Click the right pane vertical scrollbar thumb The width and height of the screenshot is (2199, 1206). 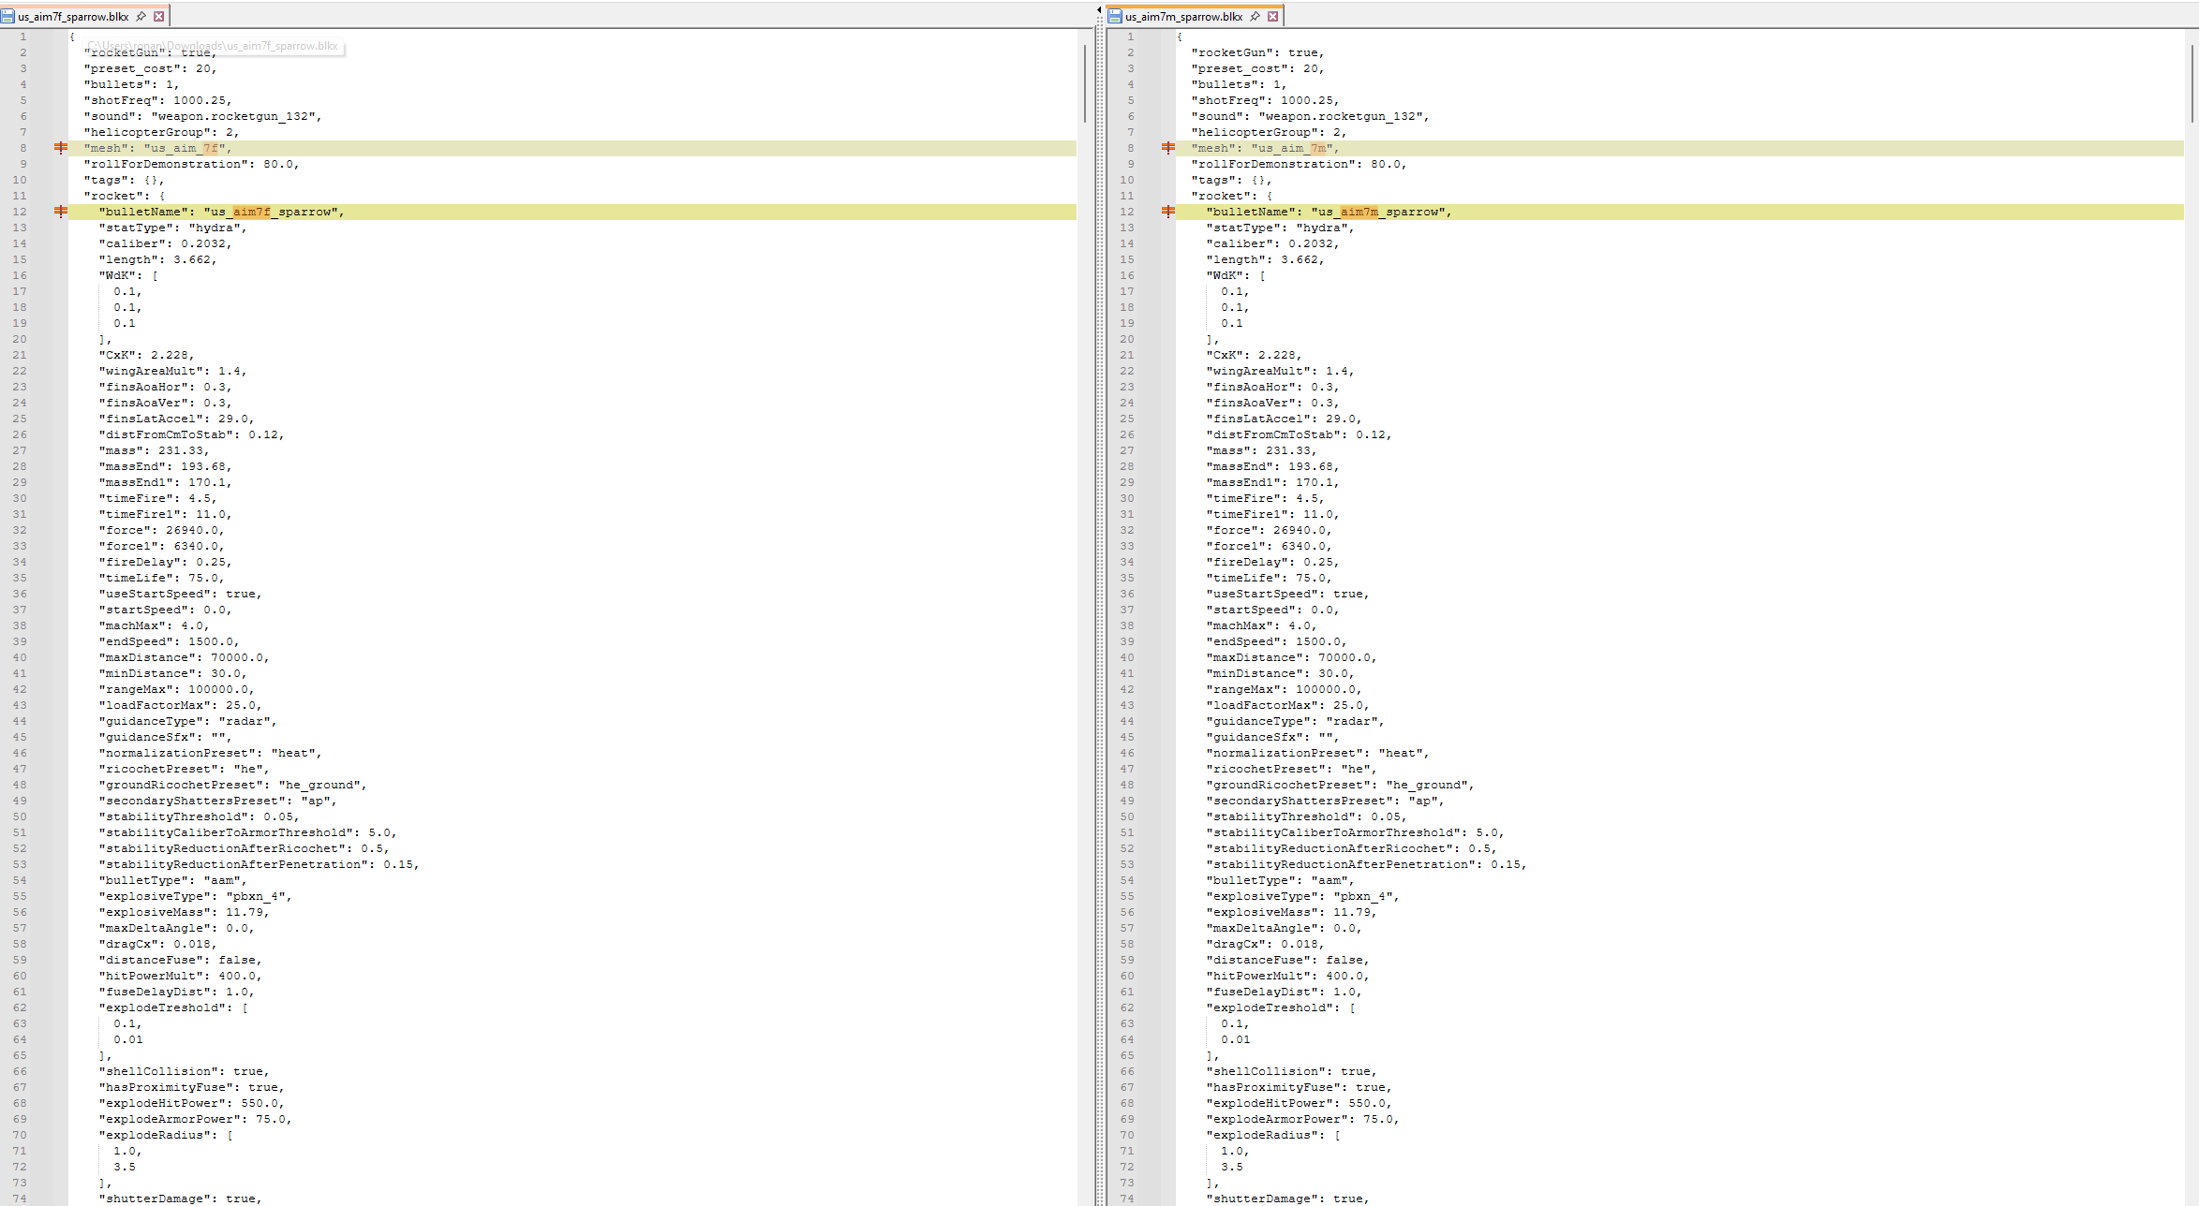[x=2192, y=84]
